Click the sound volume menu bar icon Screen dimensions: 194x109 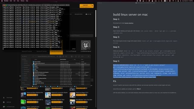tap(162, 1)
